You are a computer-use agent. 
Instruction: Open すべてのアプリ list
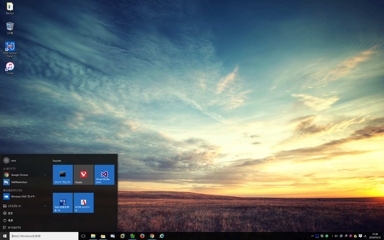point(14,228)
